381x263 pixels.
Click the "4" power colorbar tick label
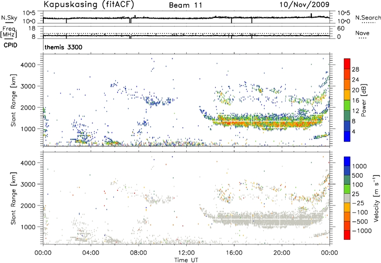353,131
